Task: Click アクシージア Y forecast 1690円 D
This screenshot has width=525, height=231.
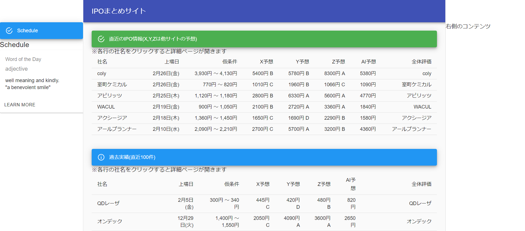Action: coord(298,118)
